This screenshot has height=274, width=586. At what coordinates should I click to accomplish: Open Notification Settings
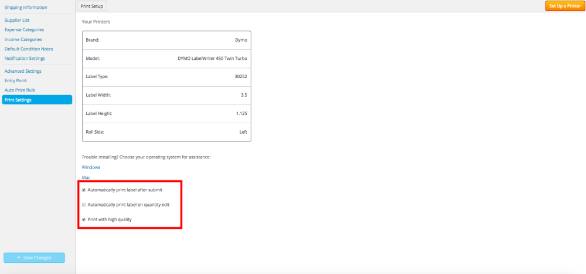tap(25, 59)
